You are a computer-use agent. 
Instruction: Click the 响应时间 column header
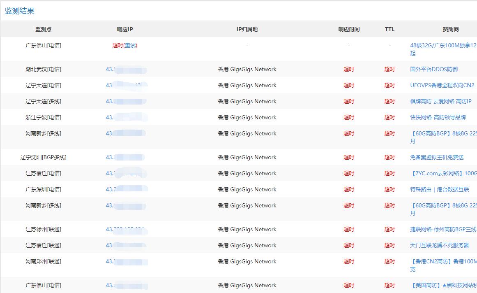pos(349,29)
